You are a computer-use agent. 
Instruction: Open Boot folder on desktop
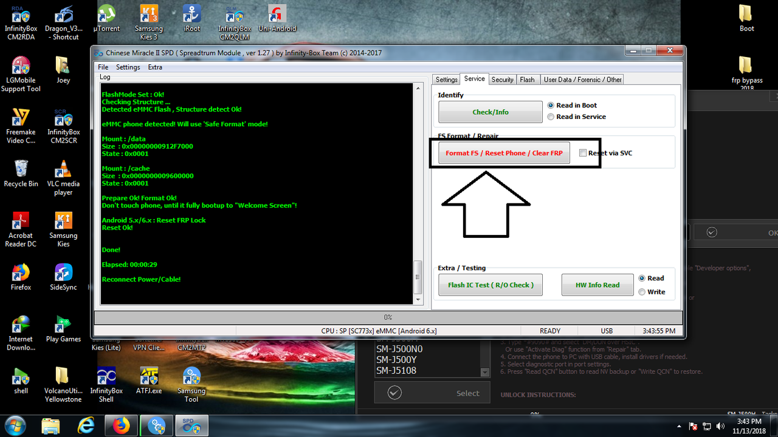coord(746,18)
